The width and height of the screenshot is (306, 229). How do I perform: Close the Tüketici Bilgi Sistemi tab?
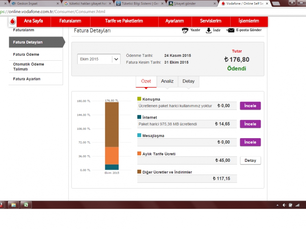click(162, 3)
